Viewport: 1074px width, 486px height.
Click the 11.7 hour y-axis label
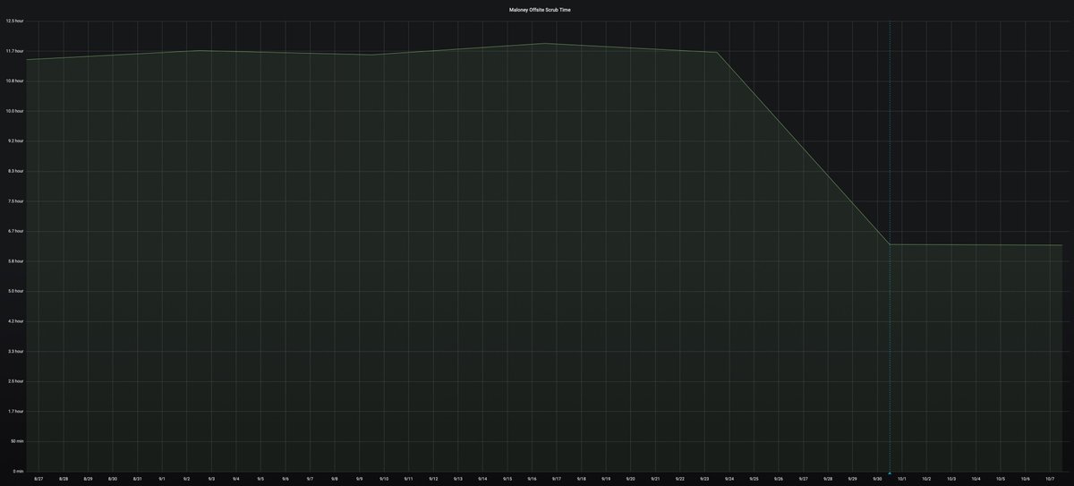[x=14, y=51]
